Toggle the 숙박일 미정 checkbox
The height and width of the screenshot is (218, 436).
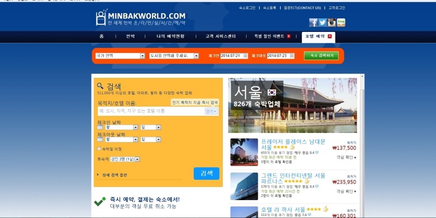point(99,149)
